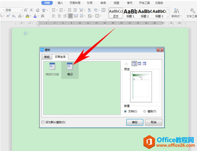Click the 确定 button

tap(135, 122)
